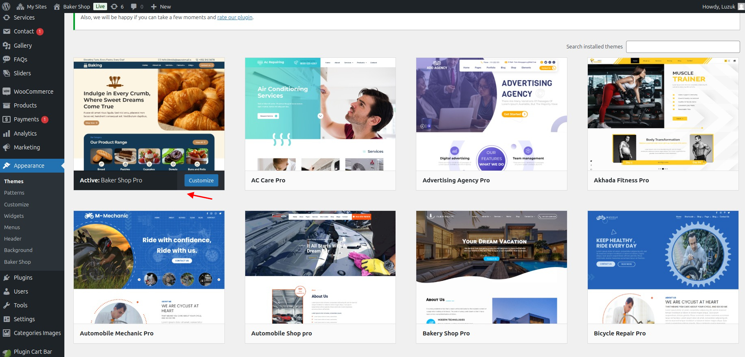Follow the 'rate our plugin' link
Viewport: 745px width, 357px height.
click(x=235, y=18)
